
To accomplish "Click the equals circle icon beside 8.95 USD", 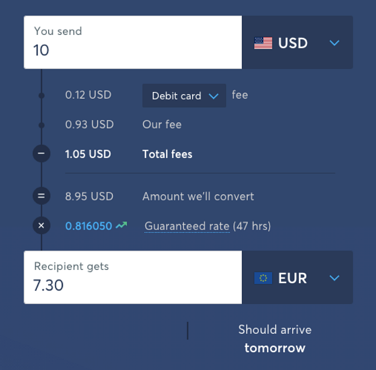I will [41, 196].
